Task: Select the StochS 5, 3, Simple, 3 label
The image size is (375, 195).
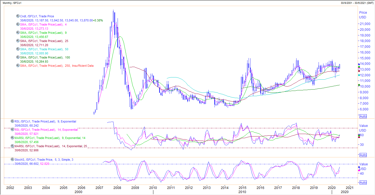Action: pos(44,160)
